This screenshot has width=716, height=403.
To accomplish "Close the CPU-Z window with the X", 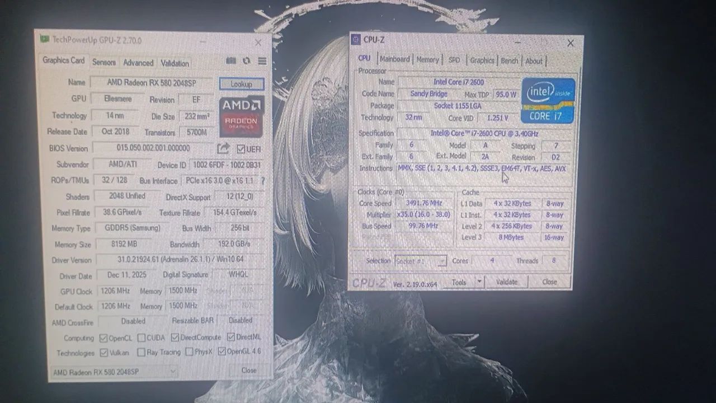I will pyautogui.click(x=571, y=43).
